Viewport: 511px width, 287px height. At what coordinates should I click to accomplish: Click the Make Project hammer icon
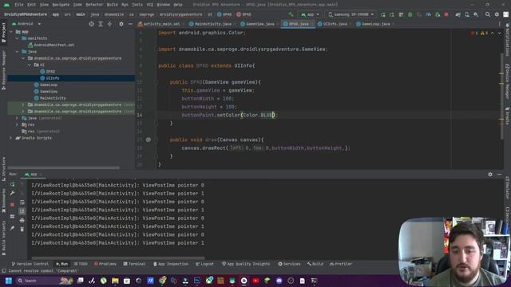point(291,14)
